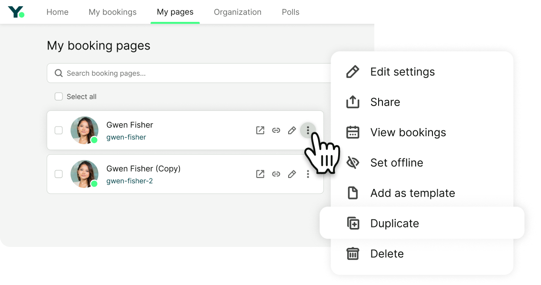Enable the Select all checkbox

[59, 96]
